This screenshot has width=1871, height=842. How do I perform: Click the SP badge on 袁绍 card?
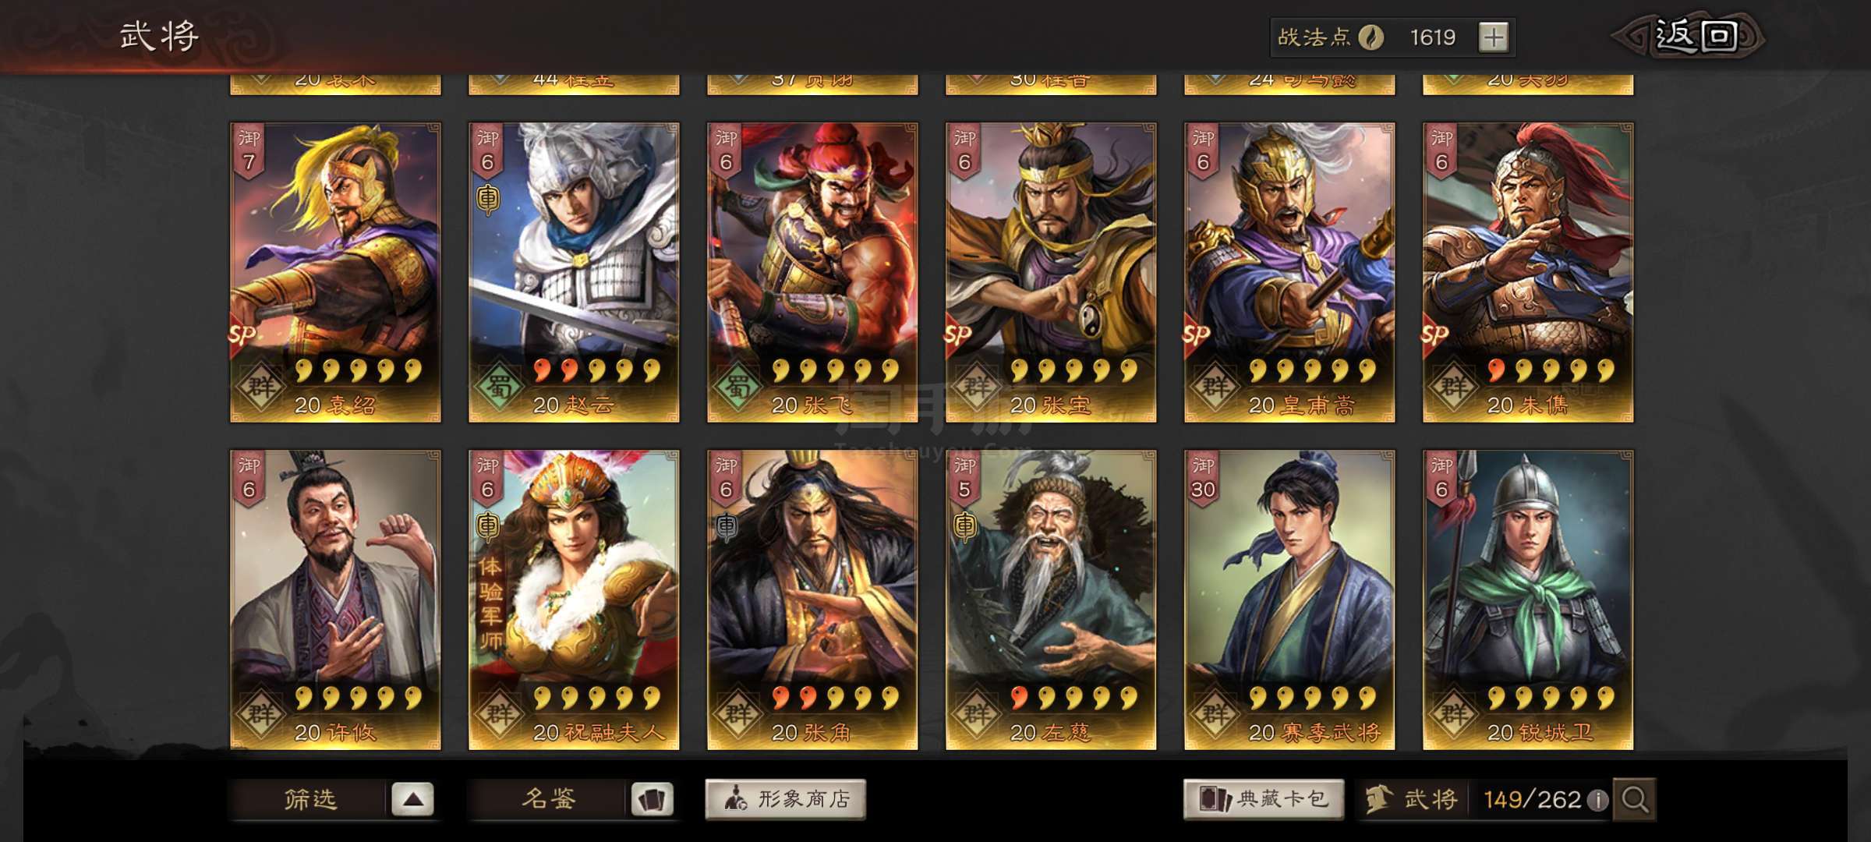pyautogui.click(x=242, y=335)
